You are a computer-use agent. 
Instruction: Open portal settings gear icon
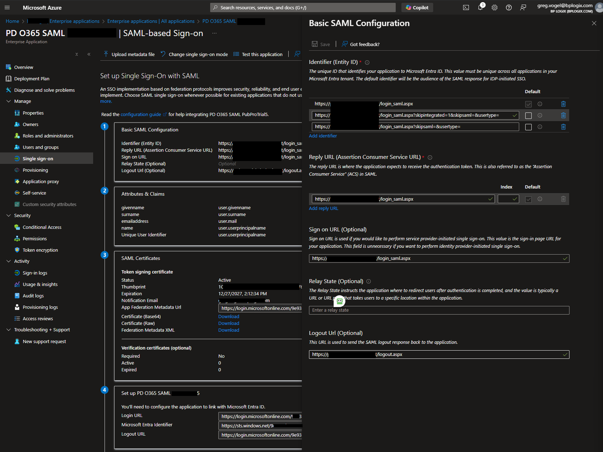point(495,7)
